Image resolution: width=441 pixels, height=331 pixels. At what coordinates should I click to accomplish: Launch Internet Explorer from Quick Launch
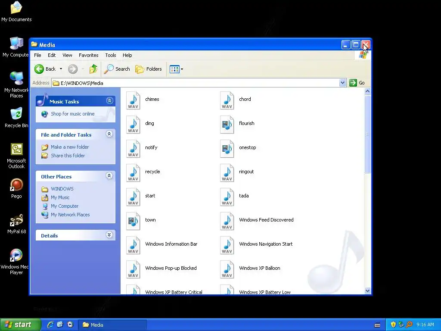coord(50,325)
